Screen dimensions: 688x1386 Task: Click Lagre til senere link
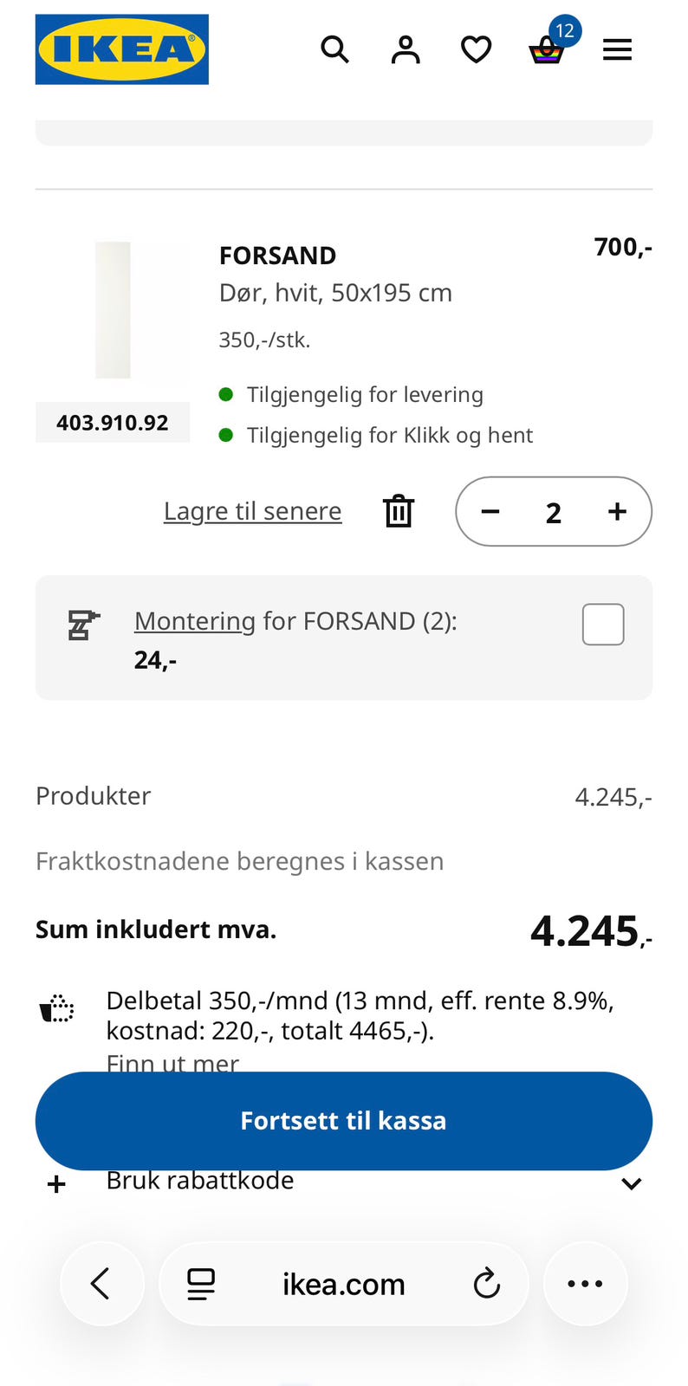pos(252,511)
